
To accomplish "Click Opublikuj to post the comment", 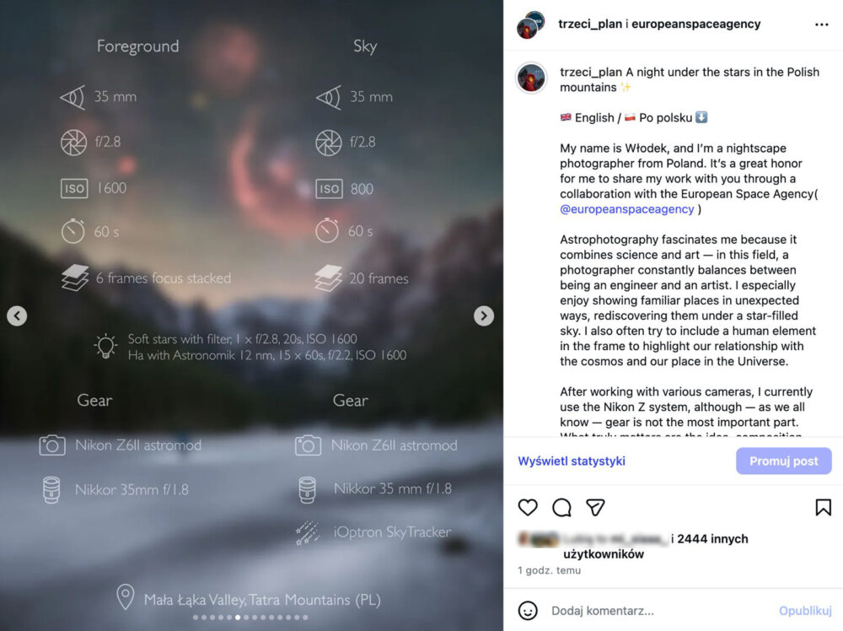I will tap(805, 611).
